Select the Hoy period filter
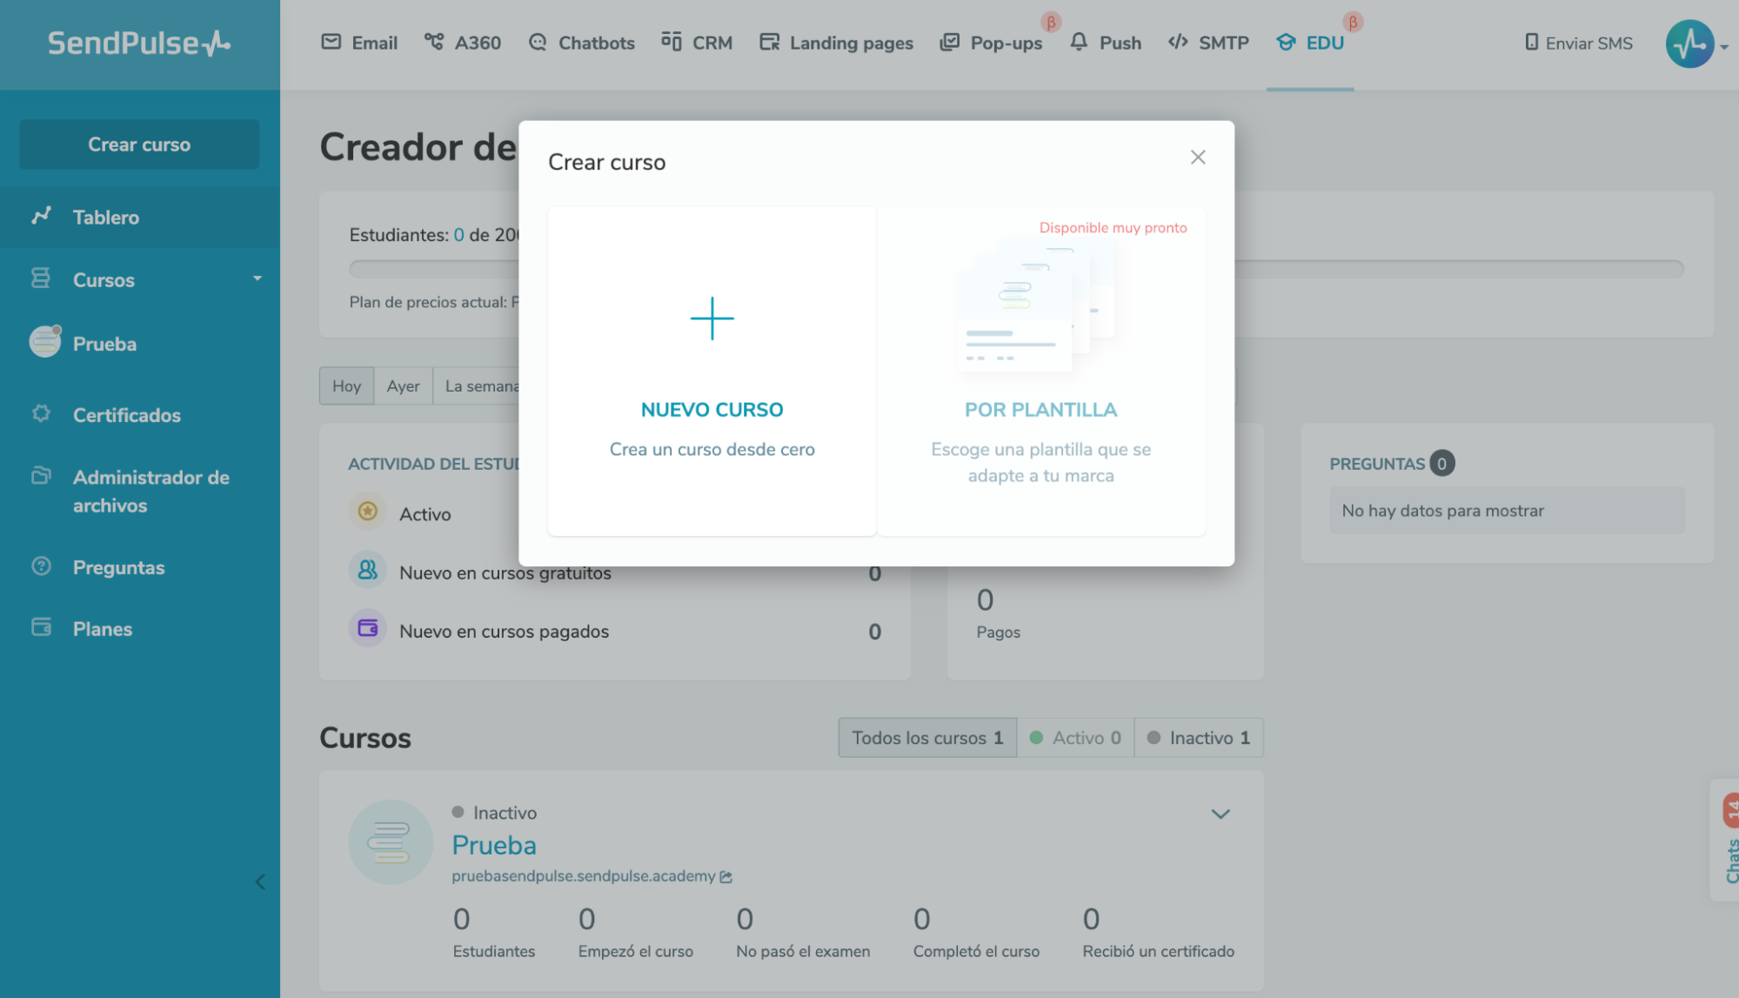Viewport: 1739px width, 998px height. (346, 385)
